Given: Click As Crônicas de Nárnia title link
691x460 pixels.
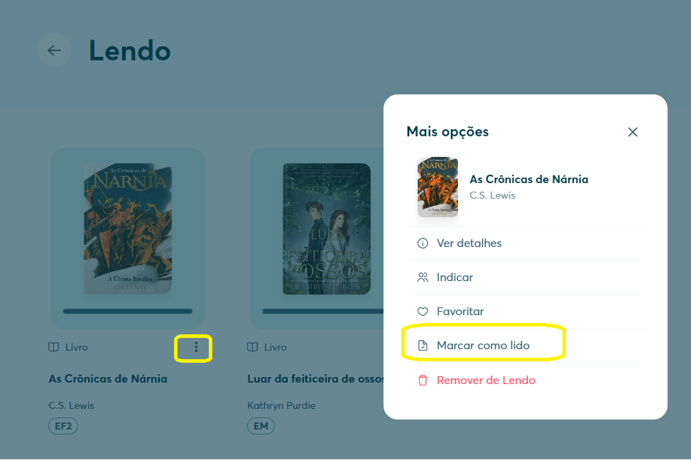Looking at the screenshot, I should 108,379.
